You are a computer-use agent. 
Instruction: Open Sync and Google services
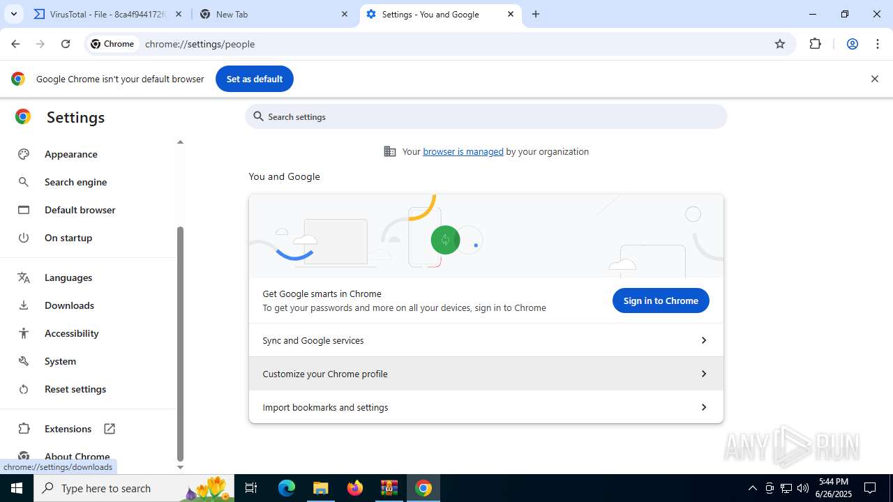click(486, 340)
